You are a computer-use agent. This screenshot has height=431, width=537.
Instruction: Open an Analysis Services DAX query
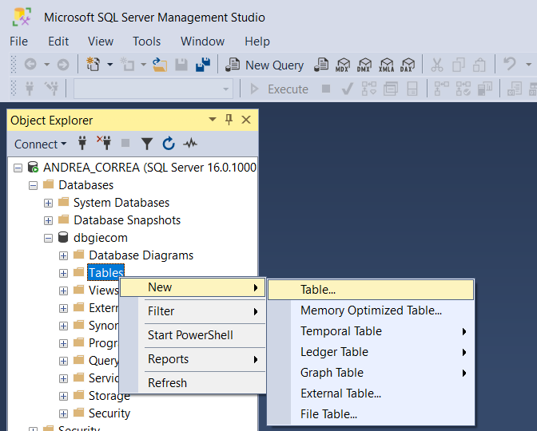[408, 65]
